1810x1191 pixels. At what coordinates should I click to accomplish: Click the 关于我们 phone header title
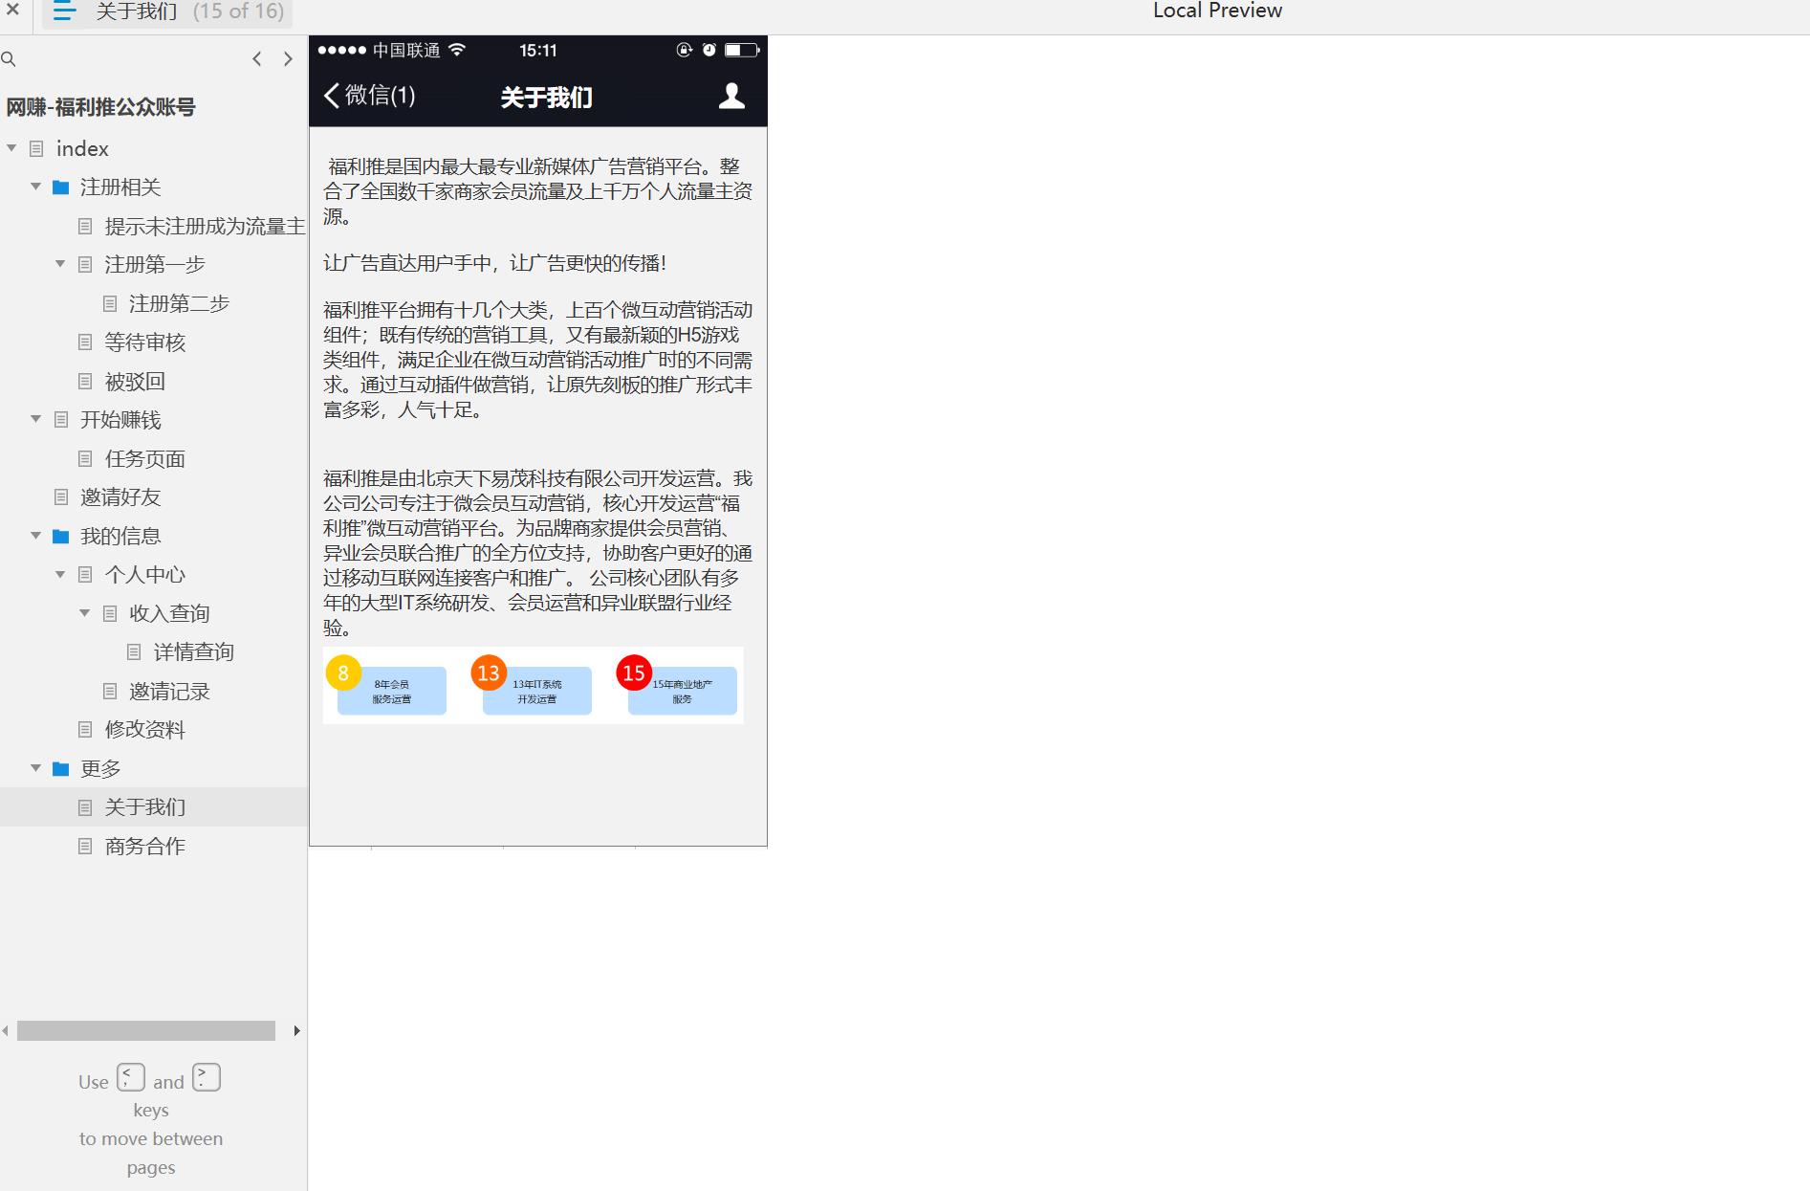(547, 97)
